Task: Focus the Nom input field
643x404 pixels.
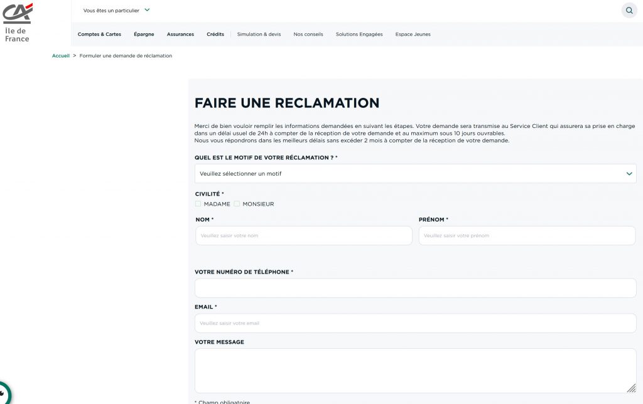Action: click(303, 236)
